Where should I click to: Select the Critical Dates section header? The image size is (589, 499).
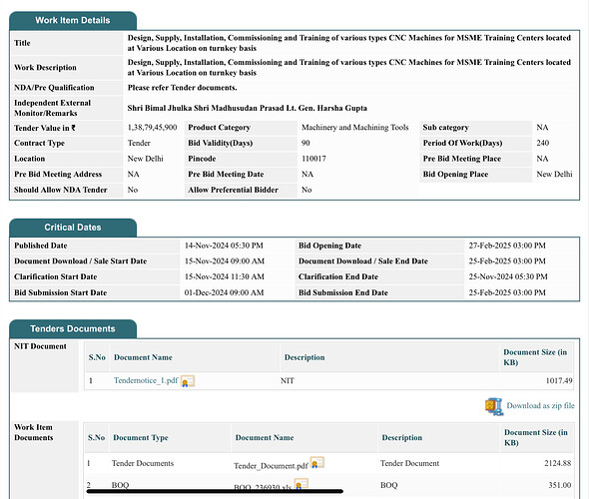73,228
